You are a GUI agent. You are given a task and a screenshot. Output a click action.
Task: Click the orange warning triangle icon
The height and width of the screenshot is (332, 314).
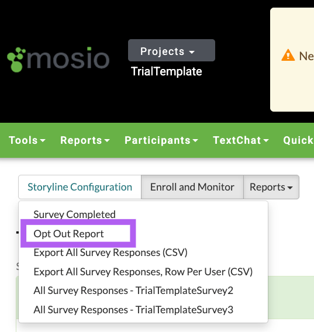point(288,56)
